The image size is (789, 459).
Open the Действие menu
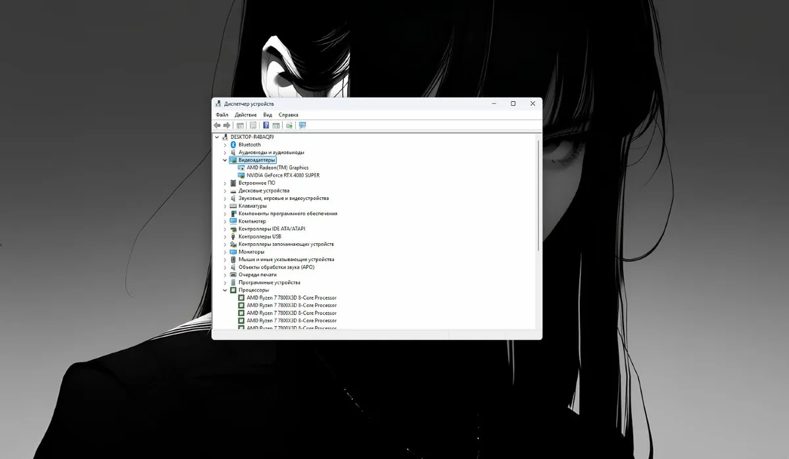245,115
